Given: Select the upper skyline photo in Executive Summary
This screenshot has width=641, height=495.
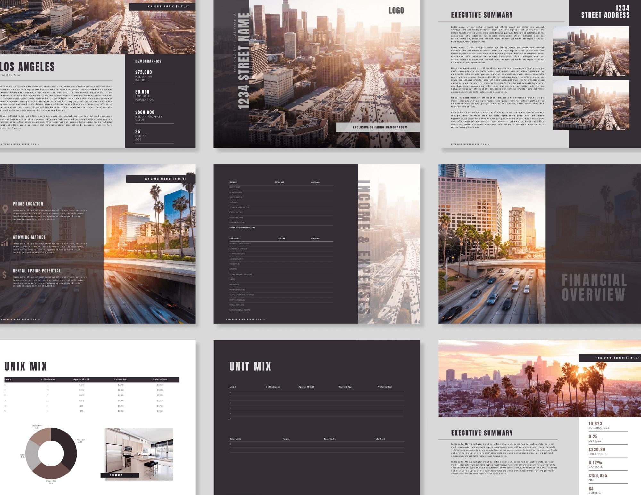Looking at the screenshot, I should [x=591, y=51].
